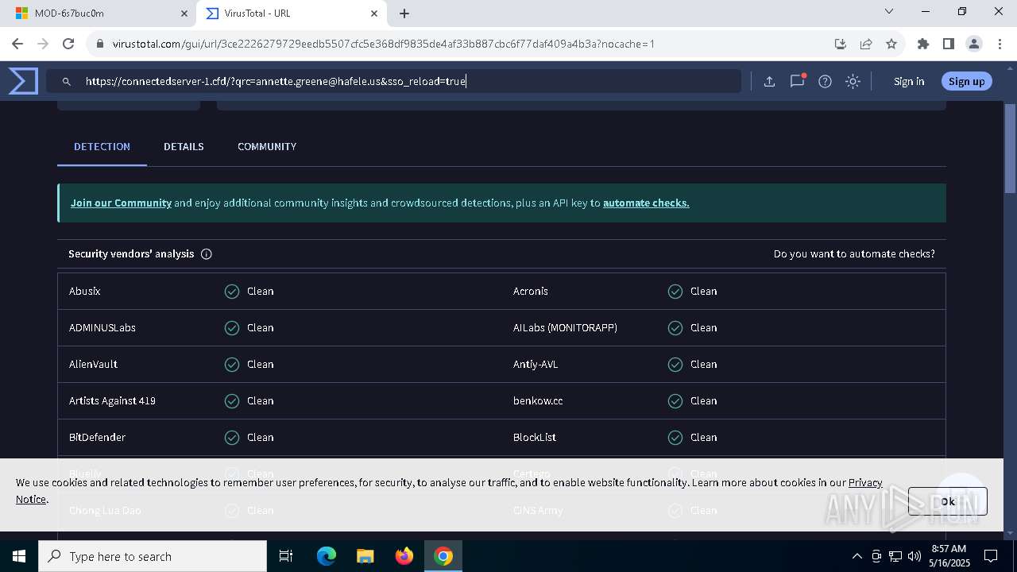
Task: Open the Chrome profile avatar icon
Action: 973,44
